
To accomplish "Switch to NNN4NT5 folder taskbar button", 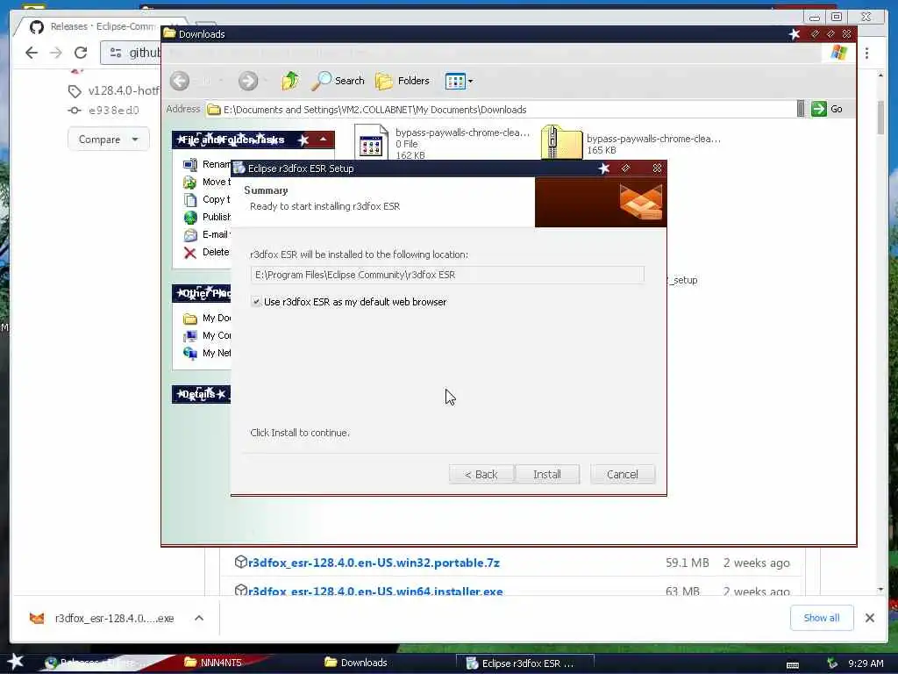I will coord(213,663).
